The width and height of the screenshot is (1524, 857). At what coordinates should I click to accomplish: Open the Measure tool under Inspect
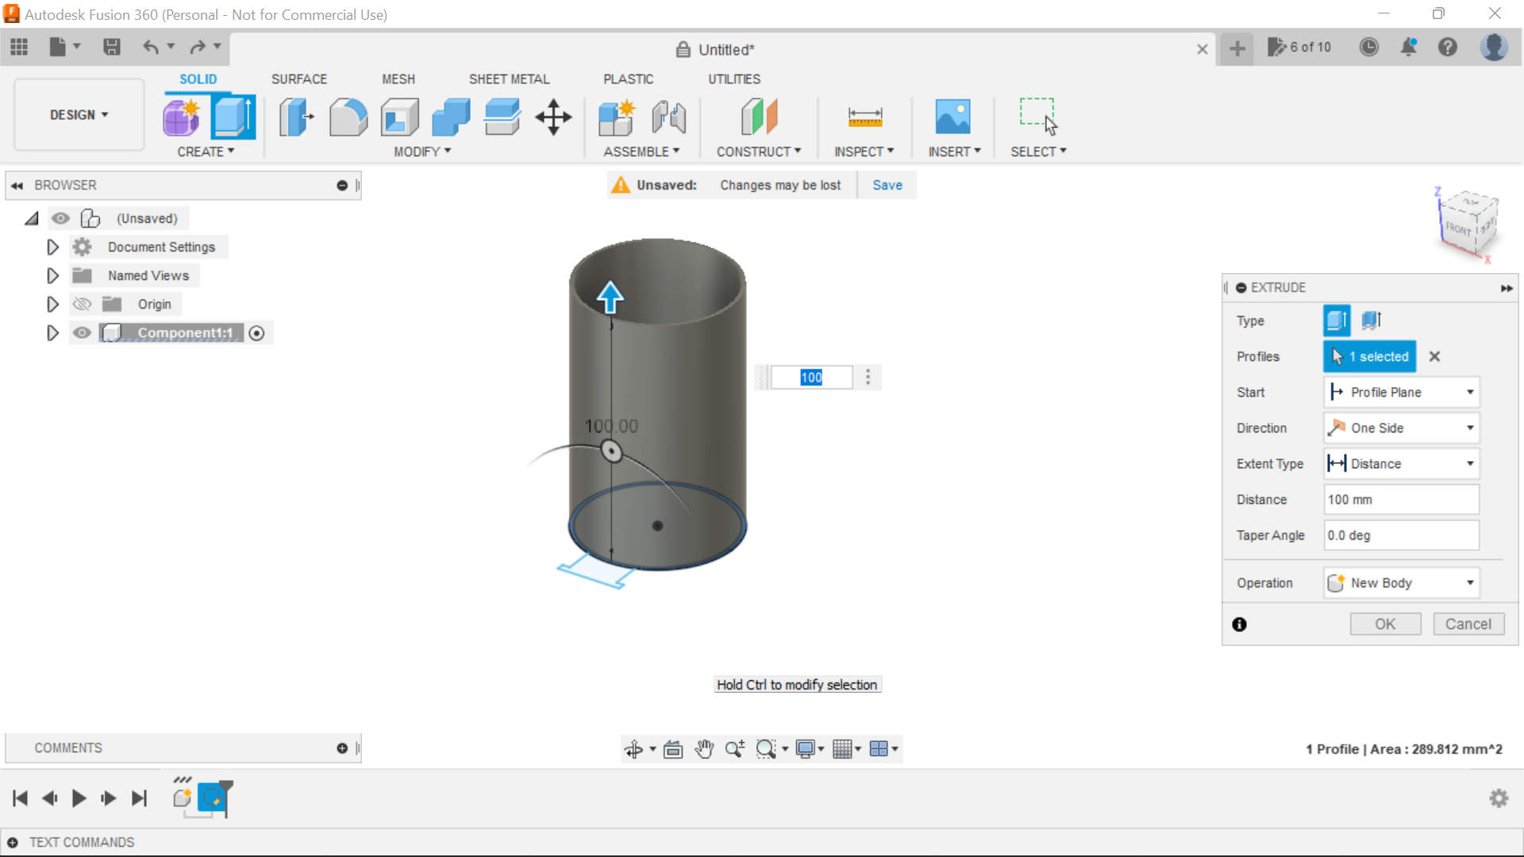[864, 117]
